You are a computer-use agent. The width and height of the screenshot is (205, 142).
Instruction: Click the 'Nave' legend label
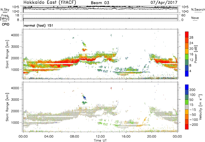(195, 18)
